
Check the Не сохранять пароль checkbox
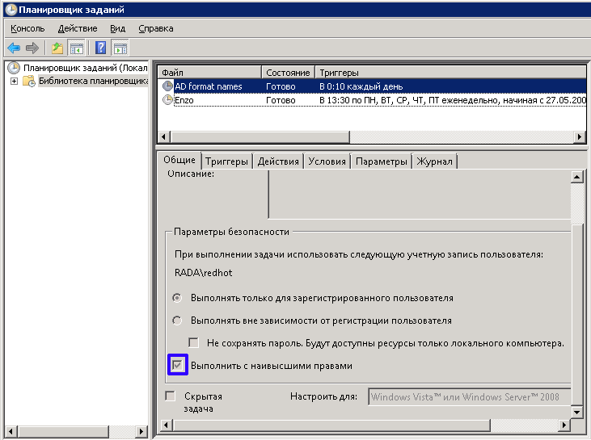tap(193, 342)
